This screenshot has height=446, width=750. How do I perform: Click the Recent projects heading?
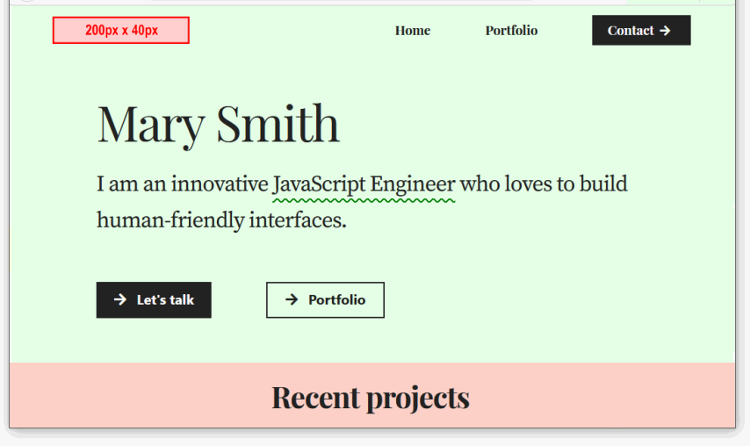point(371,399)
